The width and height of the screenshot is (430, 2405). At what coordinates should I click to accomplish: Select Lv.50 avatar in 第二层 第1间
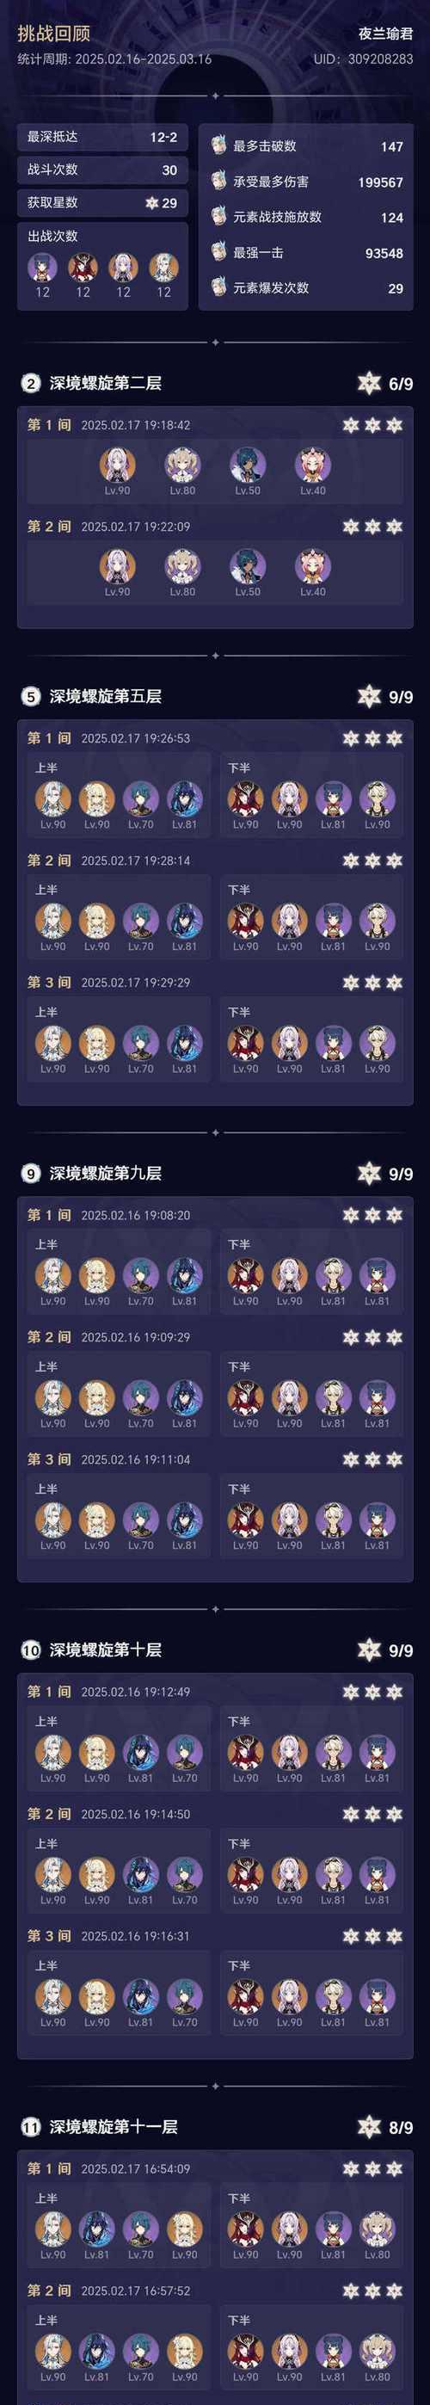pos(247,465)
